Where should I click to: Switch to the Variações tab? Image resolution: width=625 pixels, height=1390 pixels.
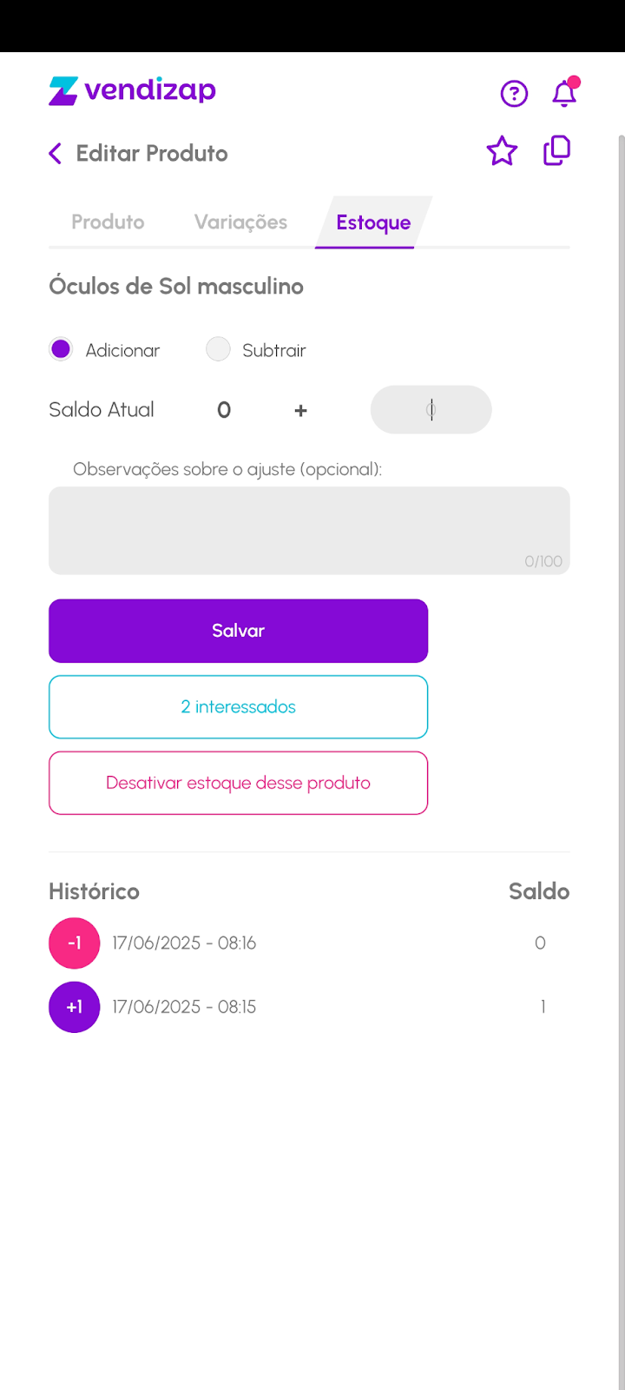pyautogui.click(x=240, y=222)
